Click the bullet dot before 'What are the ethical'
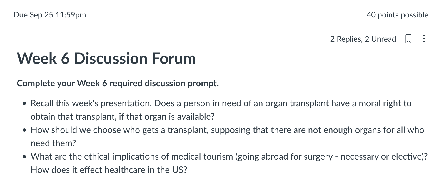434x177 pixels. pos(25,157)
